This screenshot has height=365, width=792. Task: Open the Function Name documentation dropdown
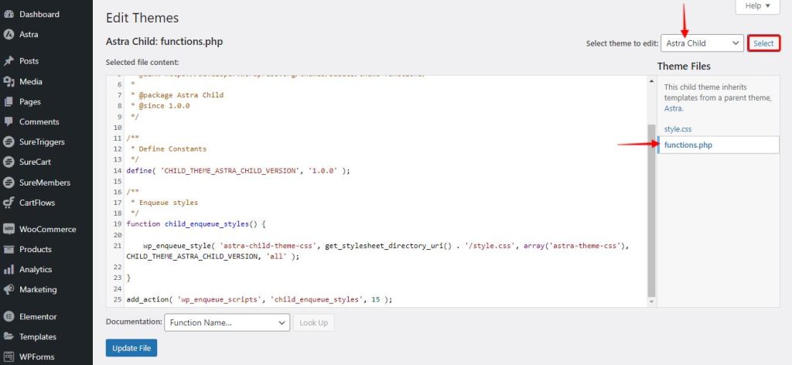pos(227,322)
